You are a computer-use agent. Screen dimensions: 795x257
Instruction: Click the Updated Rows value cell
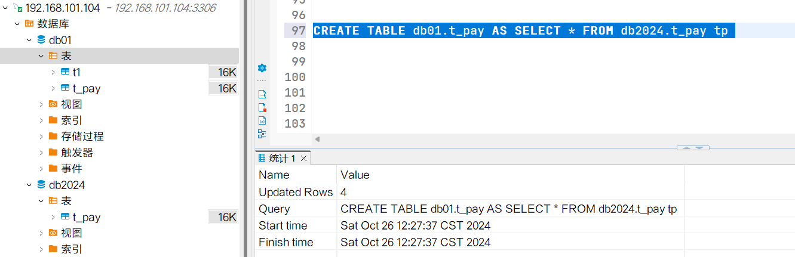pyautogui.click(x=343, y=192)
